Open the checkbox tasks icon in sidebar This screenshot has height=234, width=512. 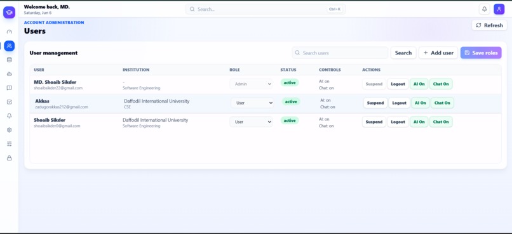[x=9, y=101]
